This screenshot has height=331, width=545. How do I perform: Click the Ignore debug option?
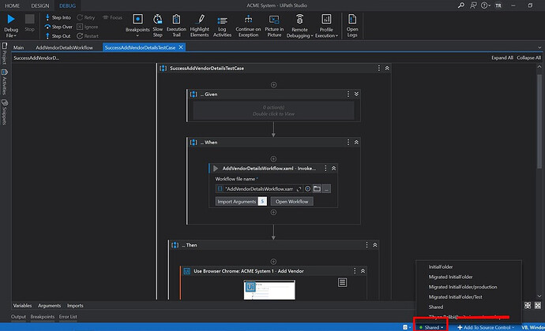87,27
